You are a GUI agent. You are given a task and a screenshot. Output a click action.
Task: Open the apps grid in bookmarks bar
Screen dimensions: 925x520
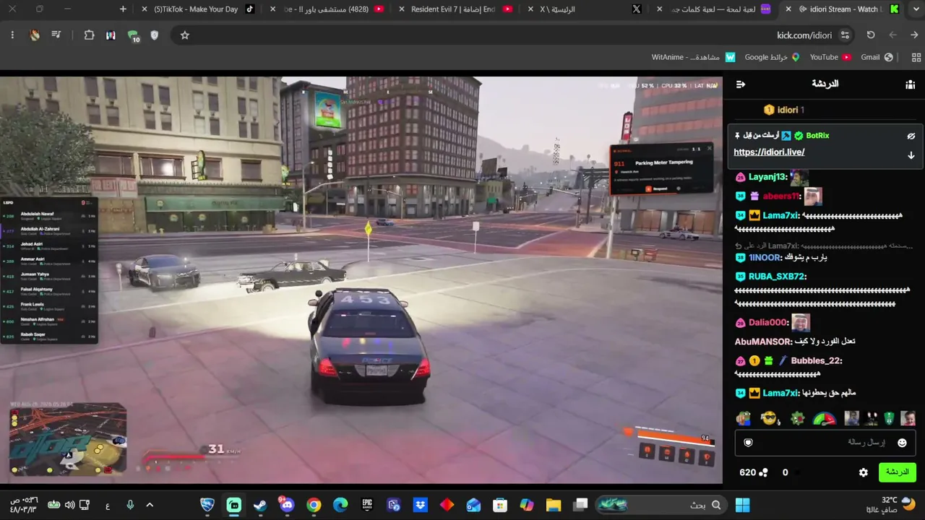[916, 58]
